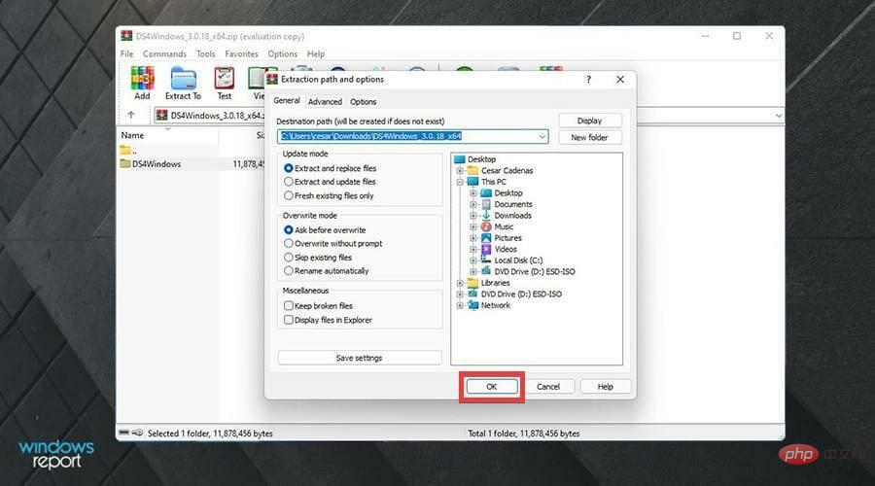Select the DS4Windows folder icon in file list
875x486 pixels.
pyautogui.click(x=125, y=164)
